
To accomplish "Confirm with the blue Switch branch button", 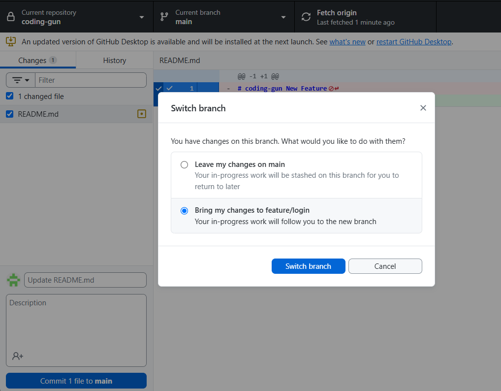I will (x=309, y=266).
